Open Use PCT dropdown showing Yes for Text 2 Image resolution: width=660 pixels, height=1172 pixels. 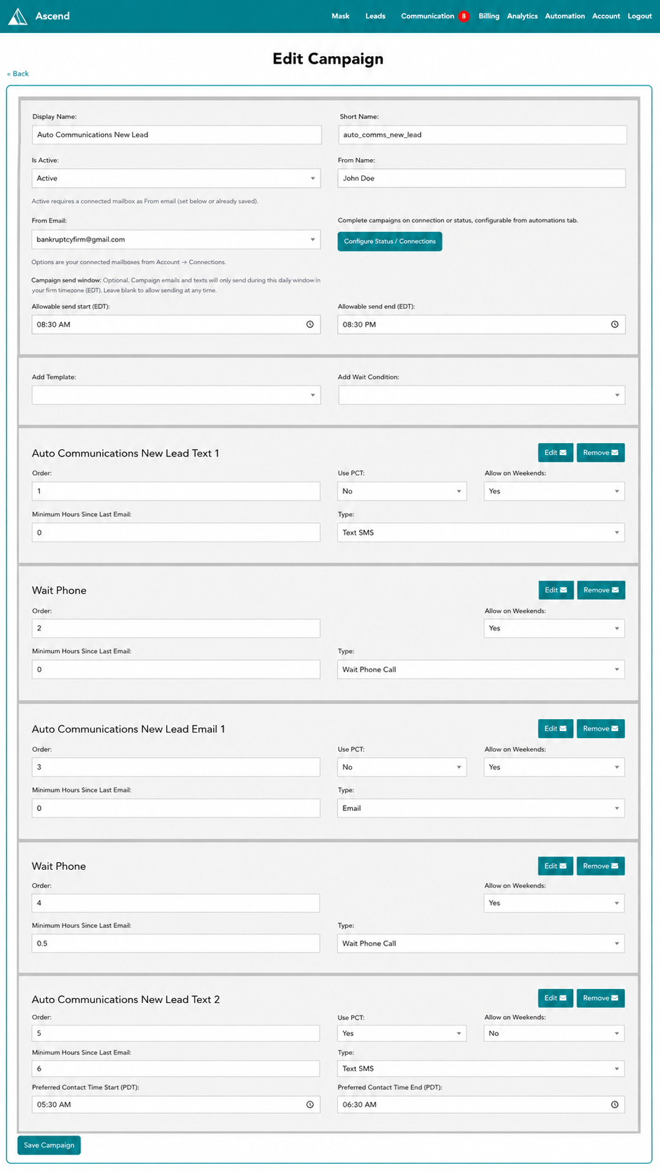point(402,1033)
